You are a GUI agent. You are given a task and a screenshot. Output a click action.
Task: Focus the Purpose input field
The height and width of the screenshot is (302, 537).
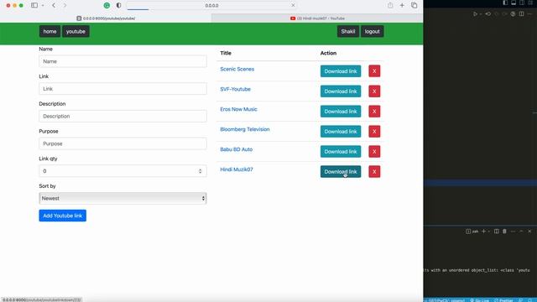tap(123, 143)
